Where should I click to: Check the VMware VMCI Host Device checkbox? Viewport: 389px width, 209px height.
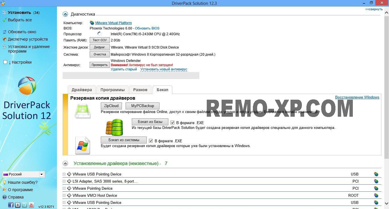click(64, 195)
